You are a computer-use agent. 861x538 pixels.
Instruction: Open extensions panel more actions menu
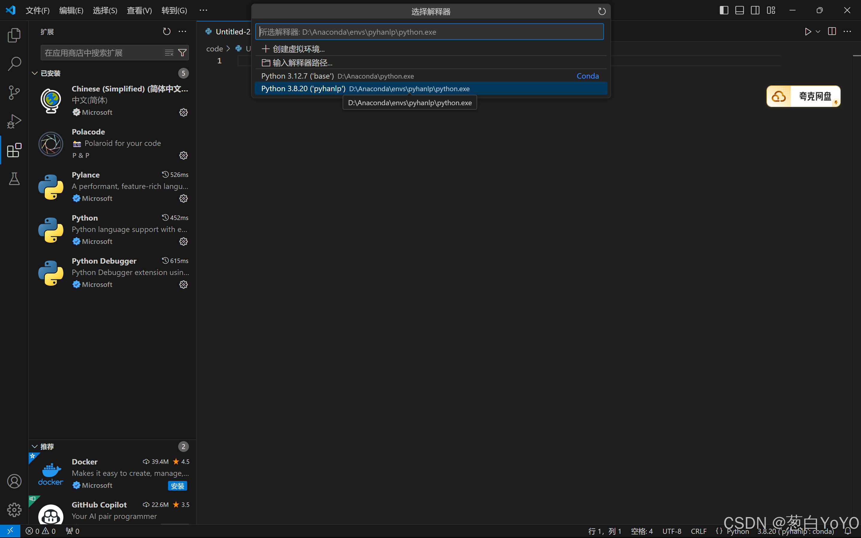pyautogui.click(x=183, y=32)
